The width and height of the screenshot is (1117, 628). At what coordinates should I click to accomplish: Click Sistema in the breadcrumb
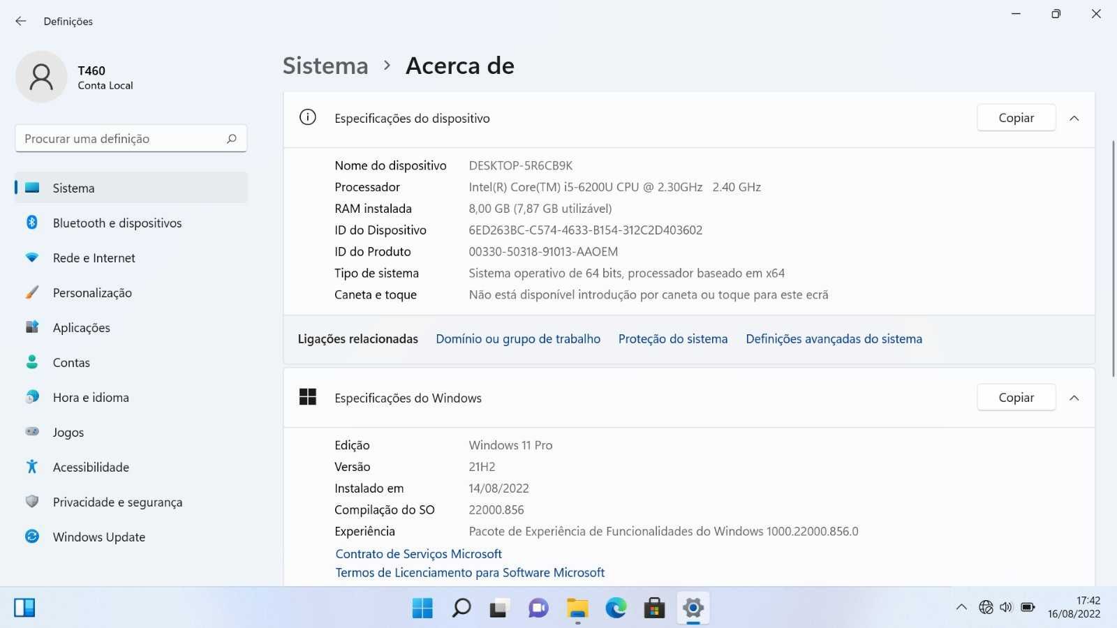pyautogui.click(x=325, y=66)
